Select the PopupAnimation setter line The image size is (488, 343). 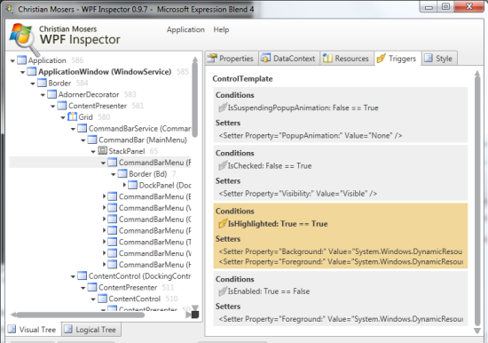(x=311, y=136)
